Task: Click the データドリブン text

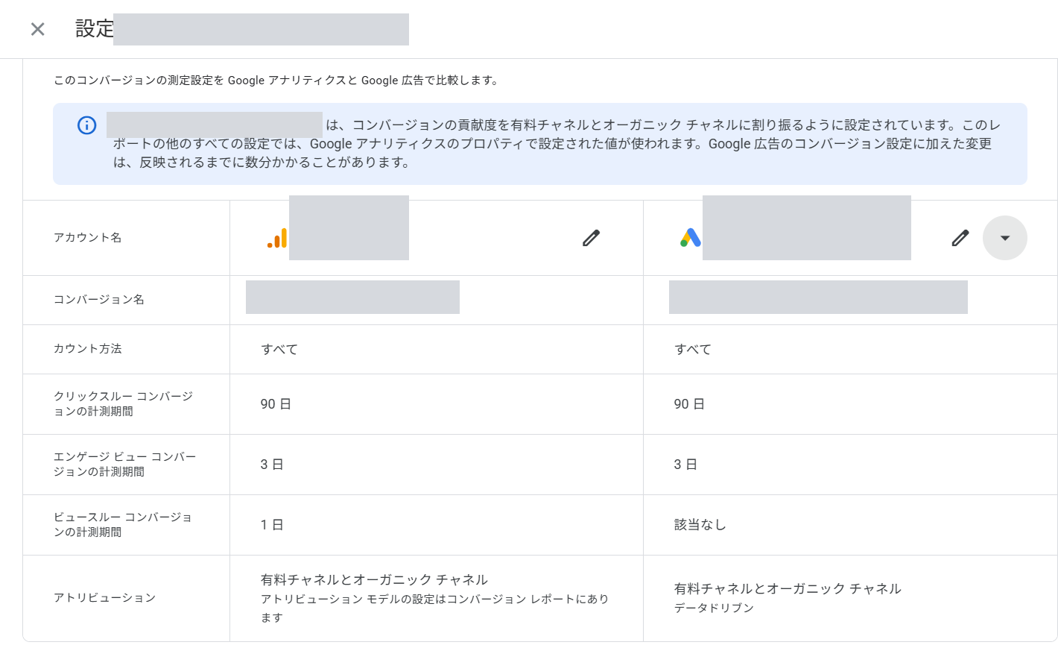Action: coord(714,608)
